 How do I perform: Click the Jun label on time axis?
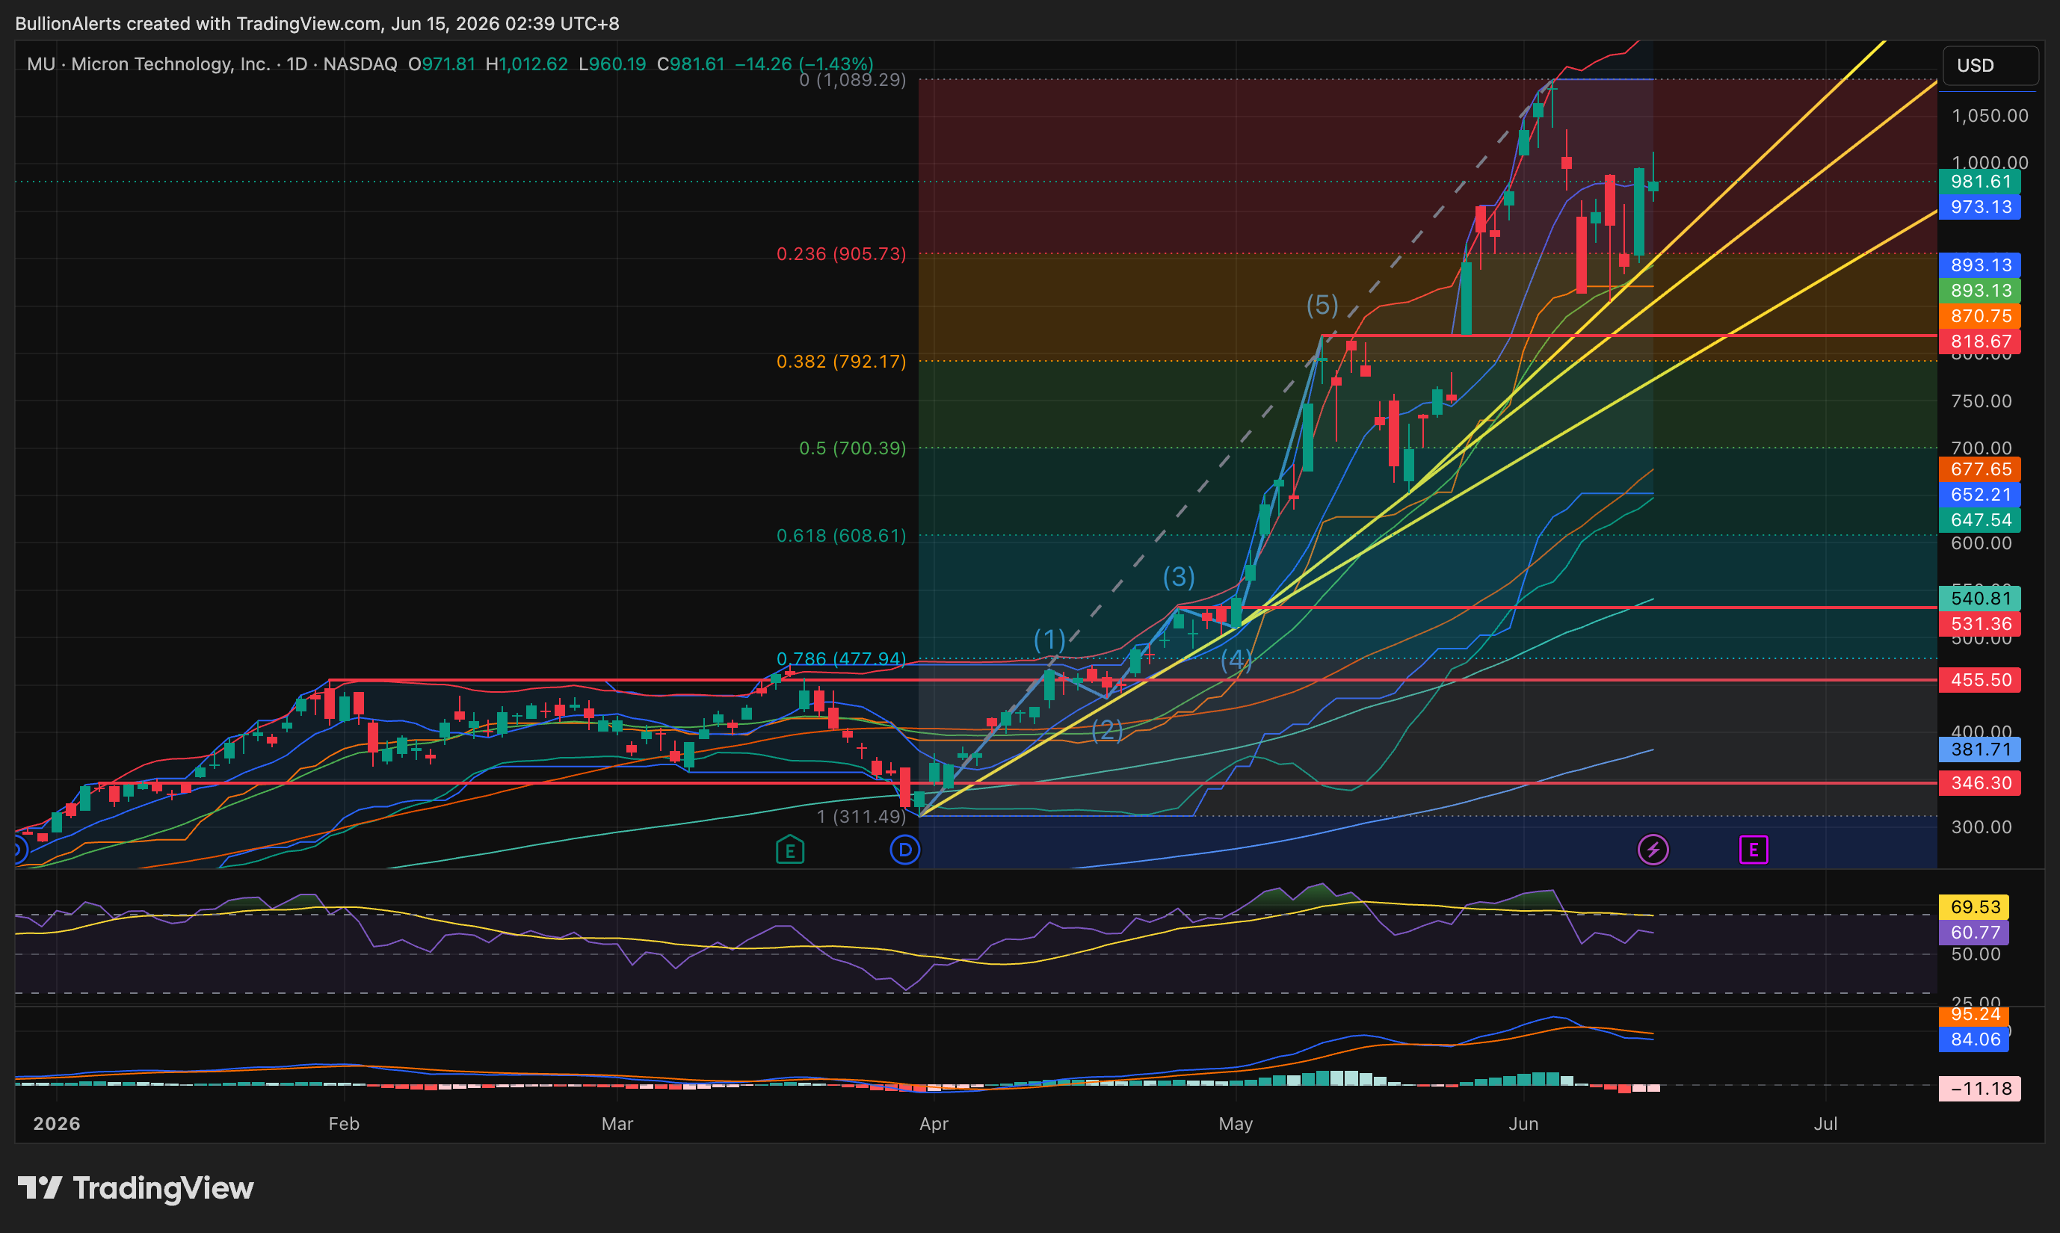click(x=1524, y=1124)
